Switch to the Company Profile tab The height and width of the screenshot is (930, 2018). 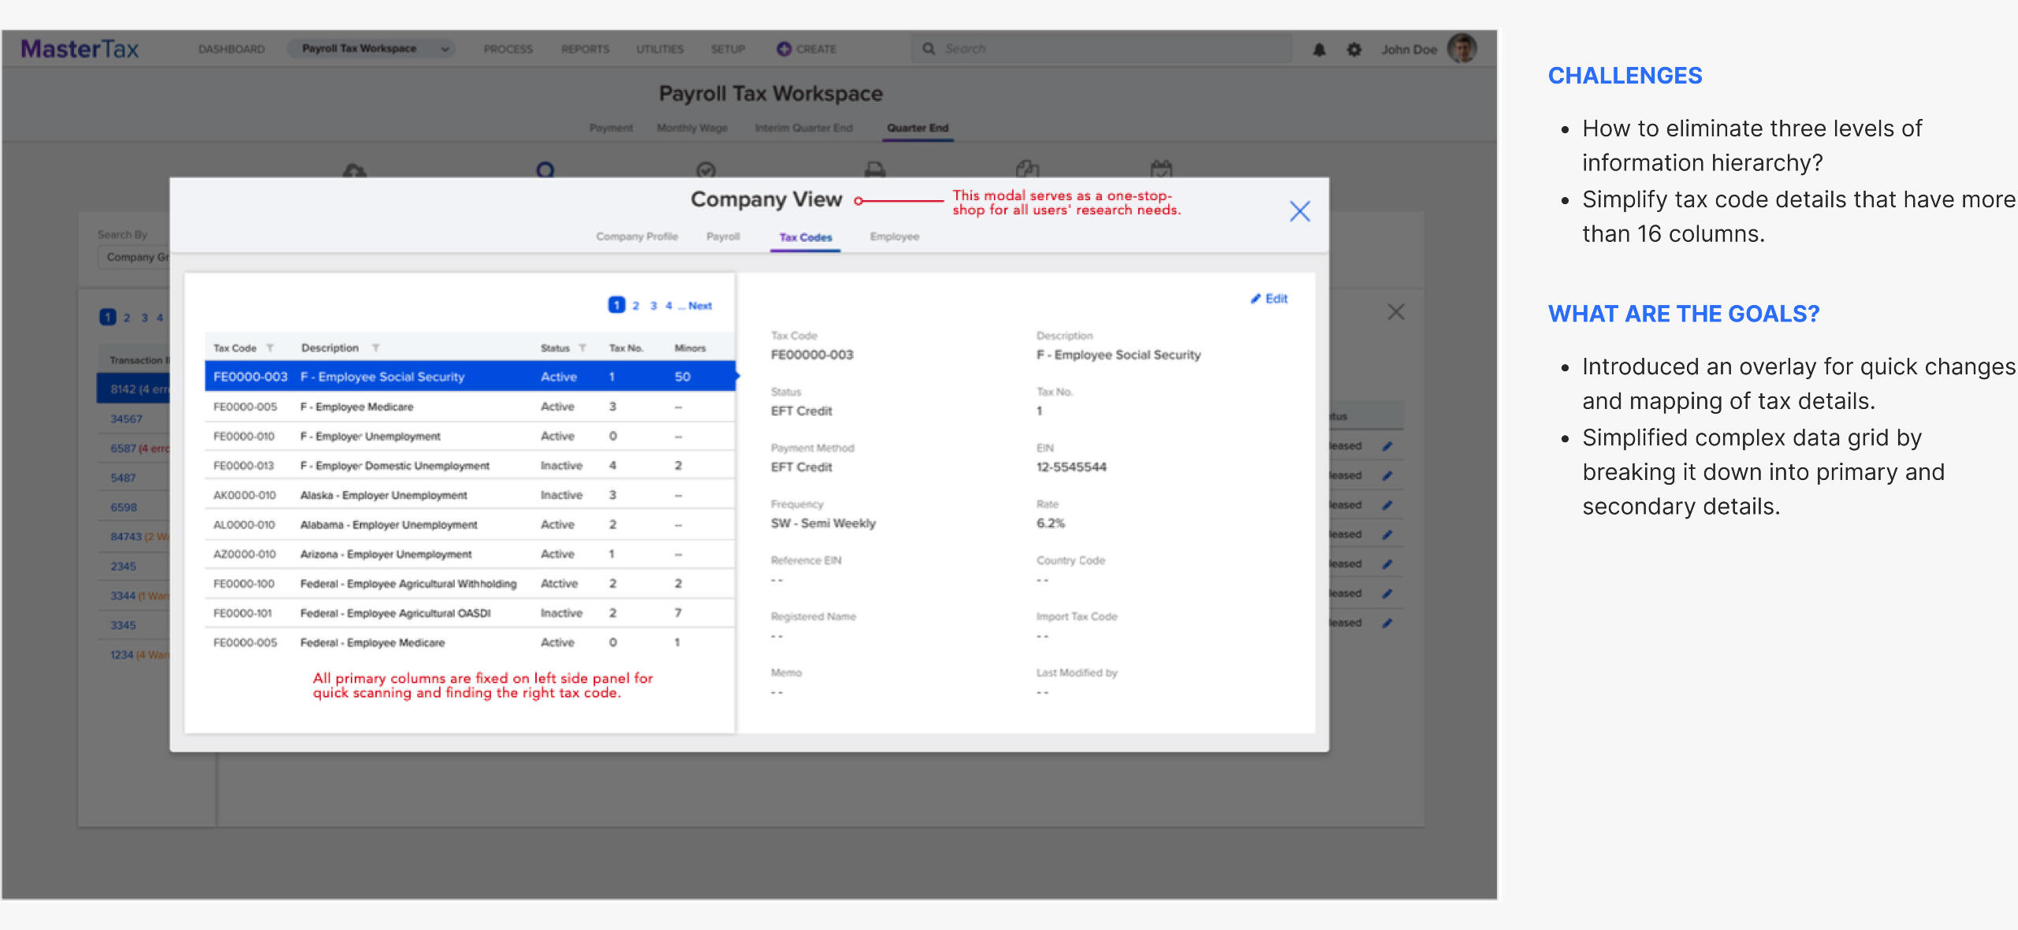(x=636, y=236)
